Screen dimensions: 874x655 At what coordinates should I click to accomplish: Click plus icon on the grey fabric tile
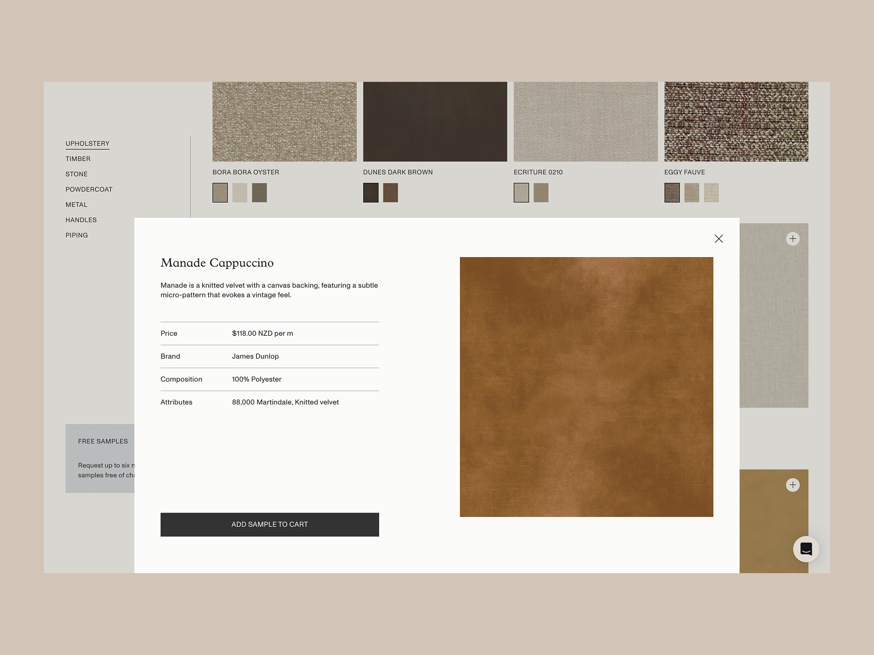click(793, 239)
